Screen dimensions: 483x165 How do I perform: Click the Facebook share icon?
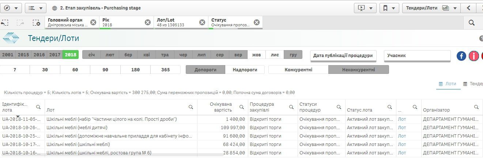pos(461,56)
